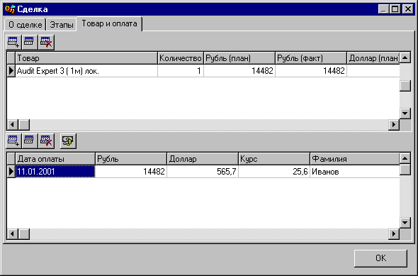Click the payments grid vertical scroll up arrow
Image resolution: width=418 pixels, height=276 pixels.
pos(405,158)
